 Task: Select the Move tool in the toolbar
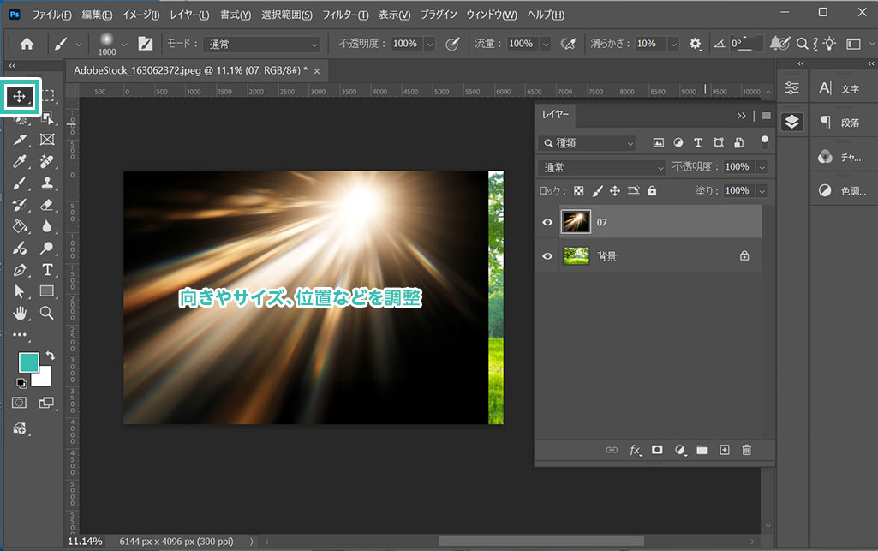pos(19,96)
